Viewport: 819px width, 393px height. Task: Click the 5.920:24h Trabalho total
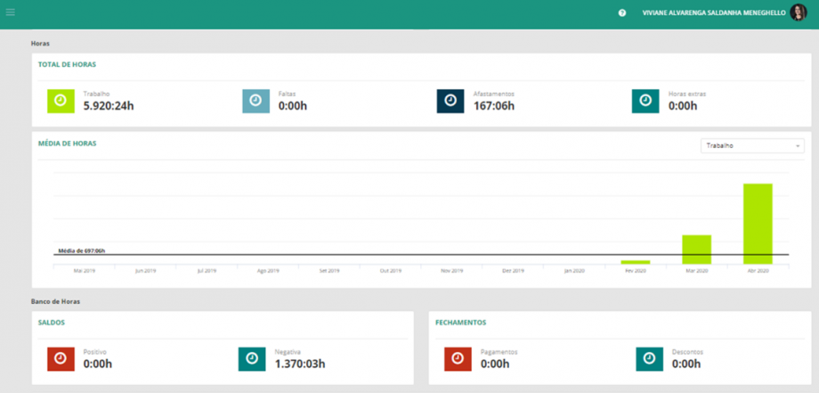point(109,106)
